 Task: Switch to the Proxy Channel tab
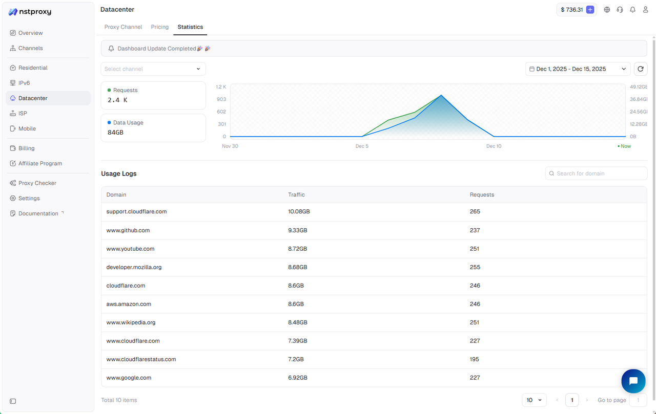pyautogui.click(x=123, y=27)
